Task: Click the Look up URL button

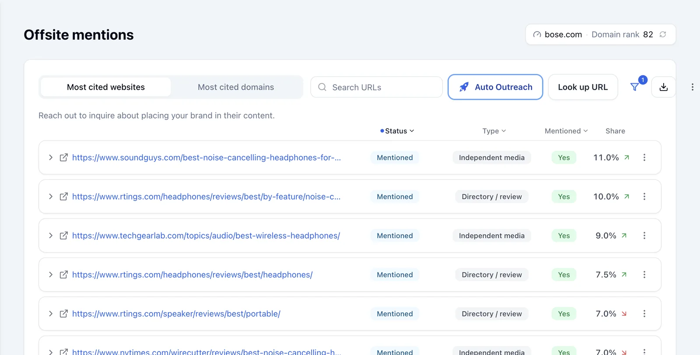Action: (x=583, y=87)
